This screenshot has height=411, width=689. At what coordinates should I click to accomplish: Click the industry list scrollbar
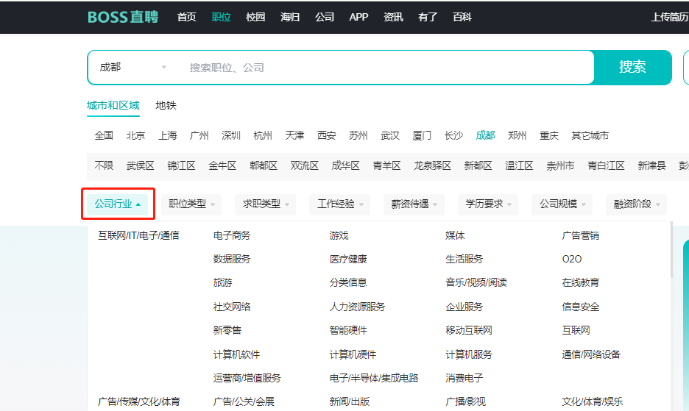(x=671, y=250)
